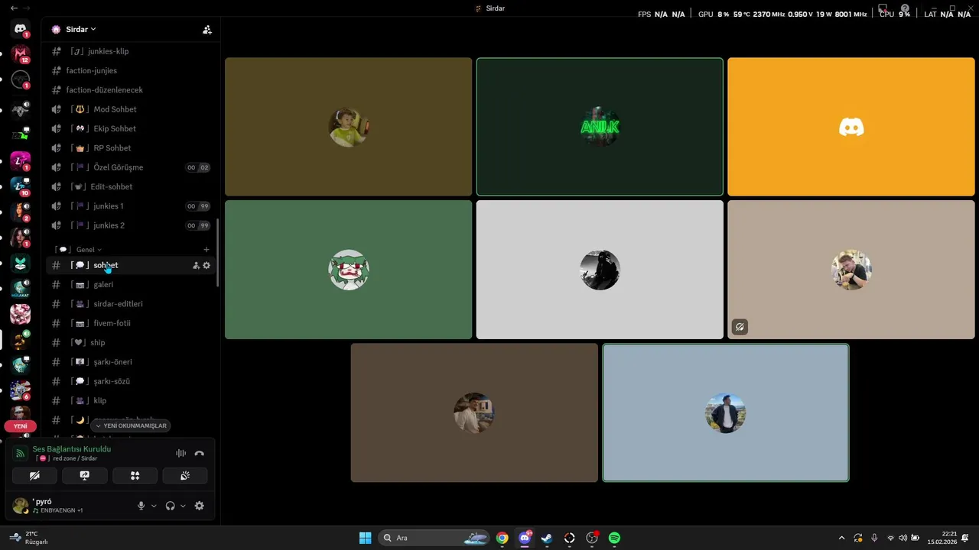Open junkies-klip channel
The image size is (979, 550).
coord(130,51)
